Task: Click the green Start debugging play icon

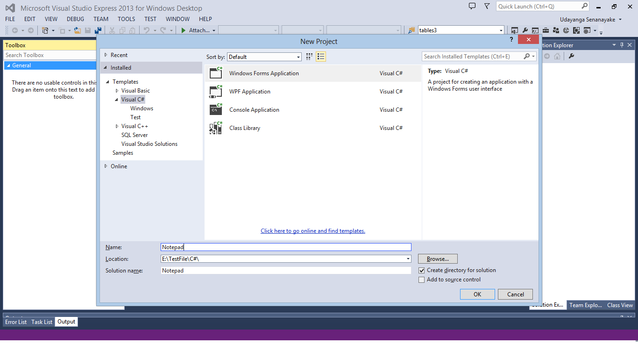Action: coord(184,30)
